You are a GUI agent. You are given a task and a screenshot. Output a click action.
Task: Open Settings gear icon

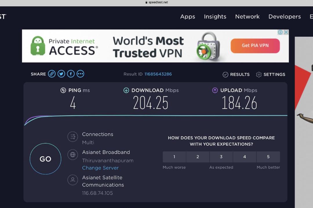[x=259, y=75]
